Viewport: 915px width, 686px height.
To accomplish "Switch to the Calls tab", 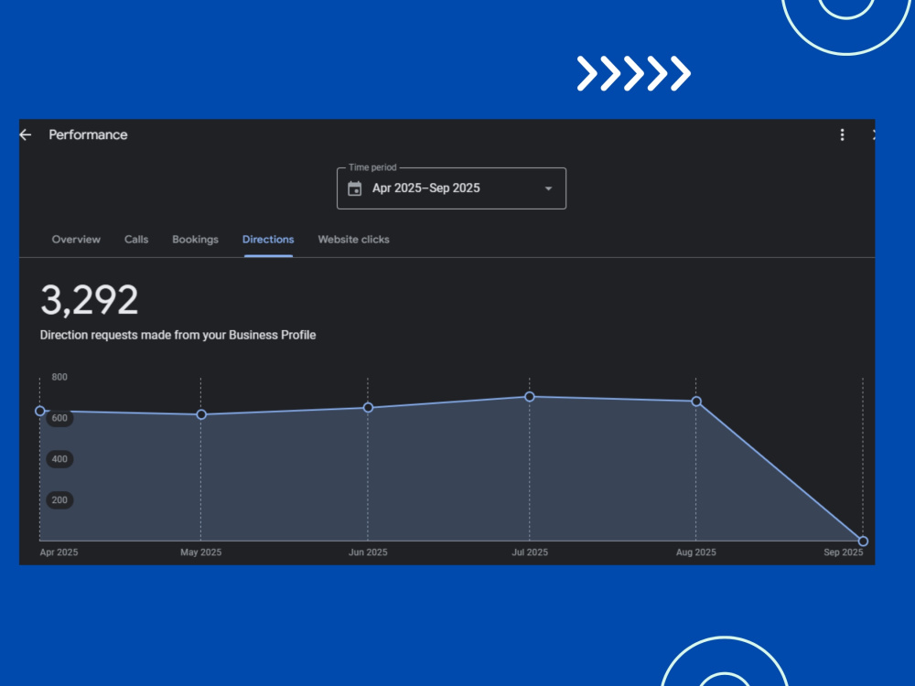I will coord(136,240).
